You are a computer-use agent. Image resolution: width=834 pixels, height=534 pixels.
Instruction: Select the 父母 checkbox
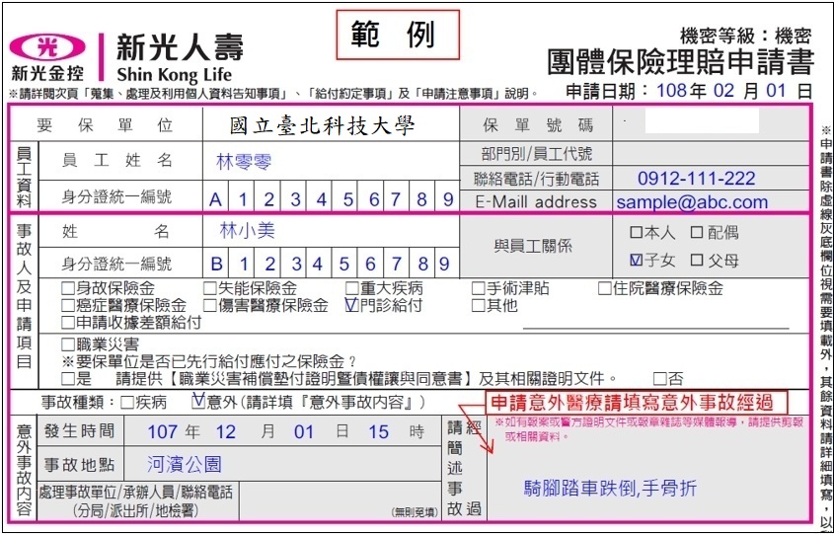click(x=697, y=261)
